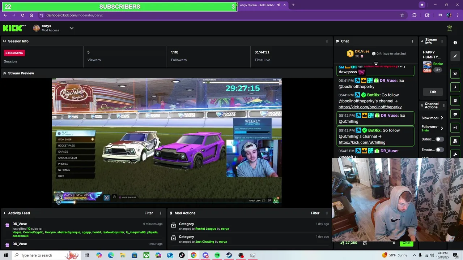Viewport: 463px width, 260px height.
Task: Go to browser home page
Action: 31,15
